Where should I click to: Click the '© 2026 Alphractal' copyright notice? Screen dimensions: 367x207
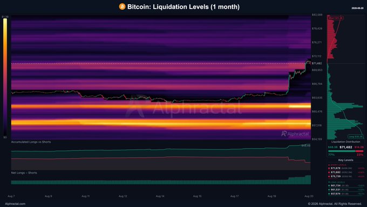pos(335,204)
